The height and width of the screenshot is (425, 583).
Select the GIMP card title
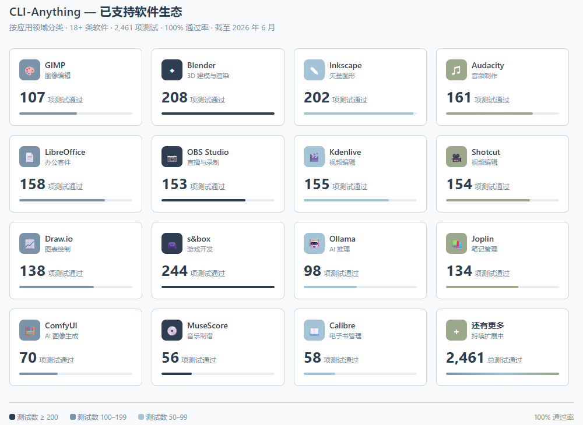tap(55, 65)
